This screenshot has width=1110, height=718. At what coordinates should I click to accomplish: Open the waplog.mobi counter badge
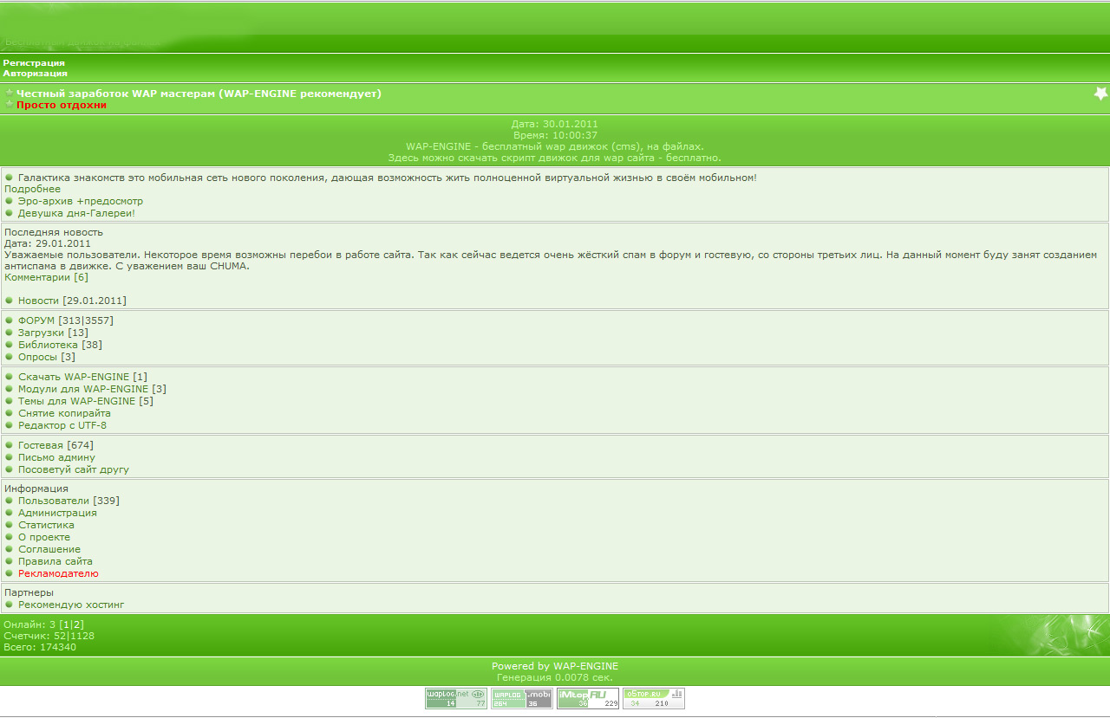[522, 698]
